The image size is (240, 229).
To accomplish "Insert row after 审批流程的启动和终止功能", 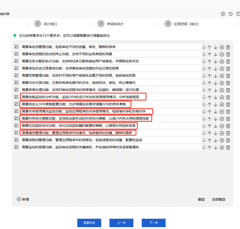I will click(x=222, y=54).
